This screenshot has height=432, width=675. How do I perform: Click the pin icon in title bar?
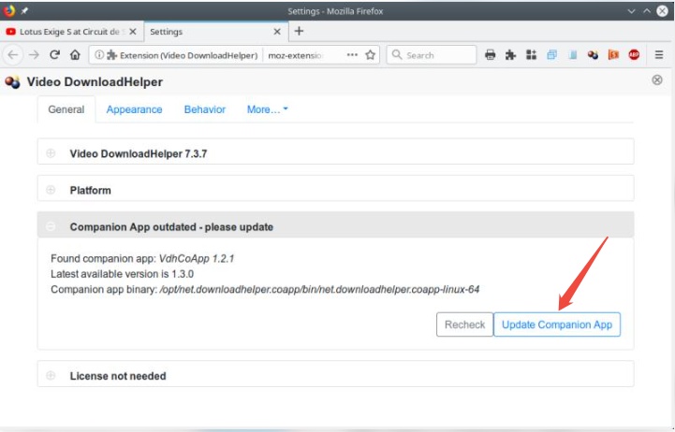click(24, 10)
